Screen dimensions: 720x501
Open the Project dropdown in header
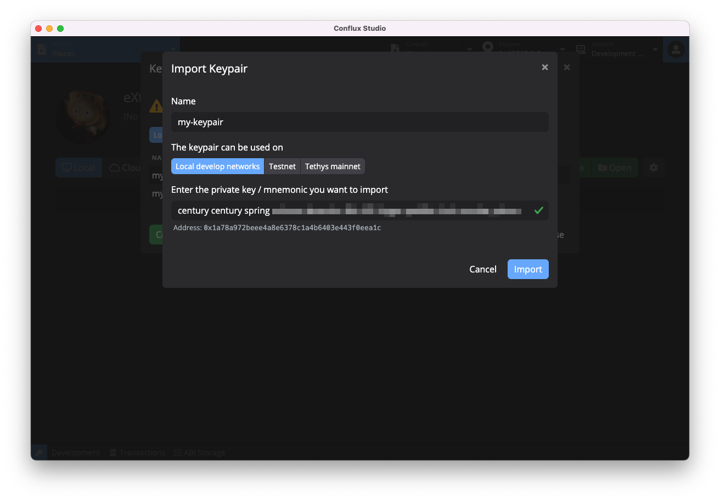coord(105,49)
